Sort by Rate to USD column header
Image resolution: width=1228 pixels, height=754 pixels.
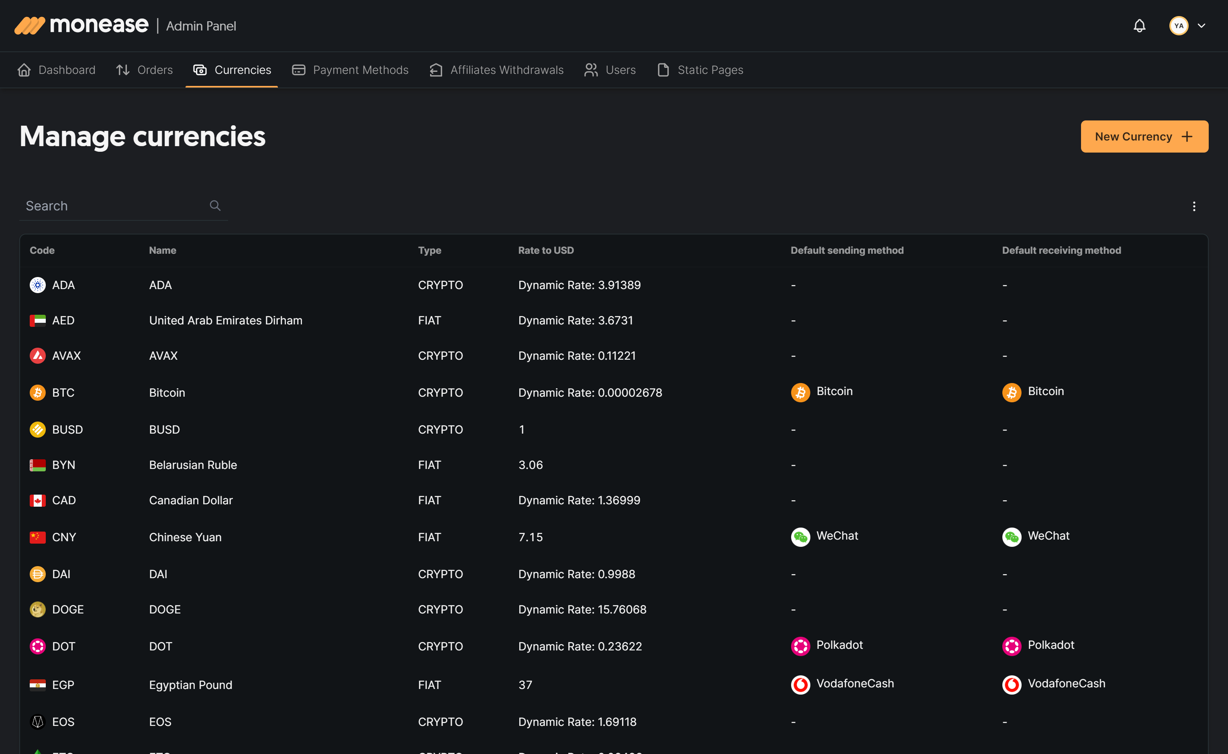click(546, 251)
